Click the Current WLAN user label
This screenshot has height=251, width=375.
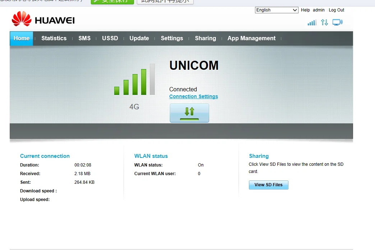(155, 174)
